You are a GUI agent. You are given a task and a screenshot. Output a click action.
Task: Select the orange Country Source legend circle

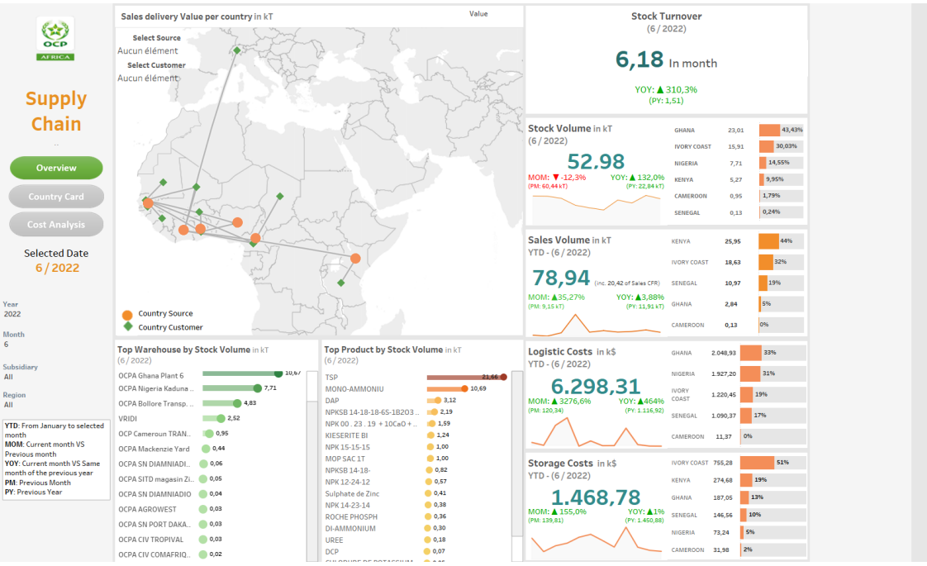coord(127,314)
